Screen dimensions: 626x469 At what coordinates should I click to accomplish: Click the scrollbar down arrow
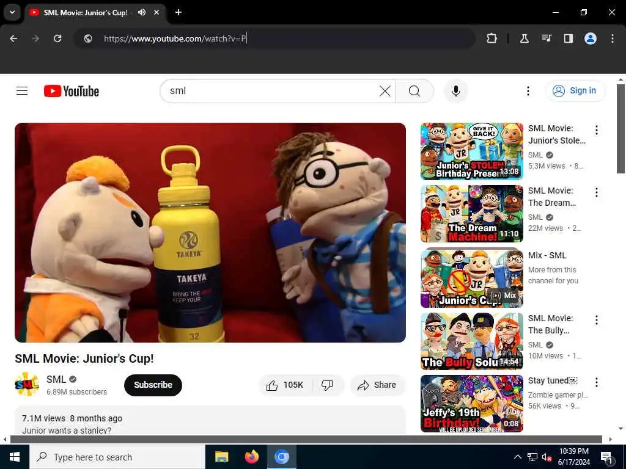point(620,429)
